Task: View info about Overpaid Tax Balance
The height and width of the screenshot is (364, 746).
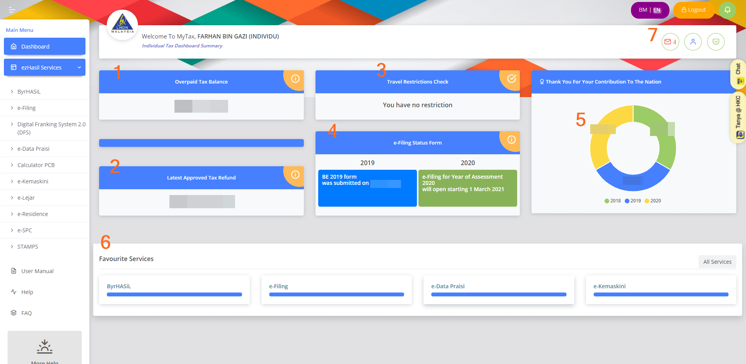Action: click(x=295, y=80)
